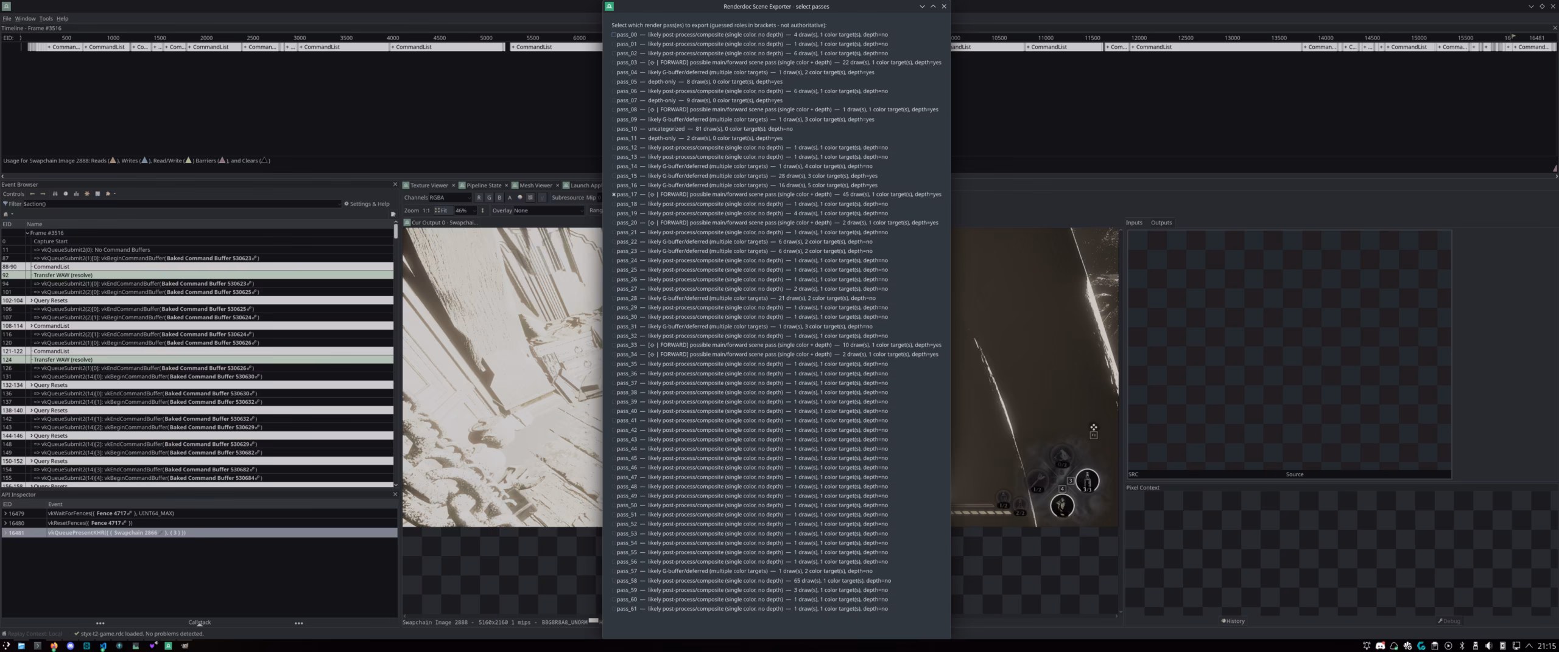This screenshot has width=1559, height=652.
Task: Click Settings & Help in Event Browser
Action: (x=367, y=204)
